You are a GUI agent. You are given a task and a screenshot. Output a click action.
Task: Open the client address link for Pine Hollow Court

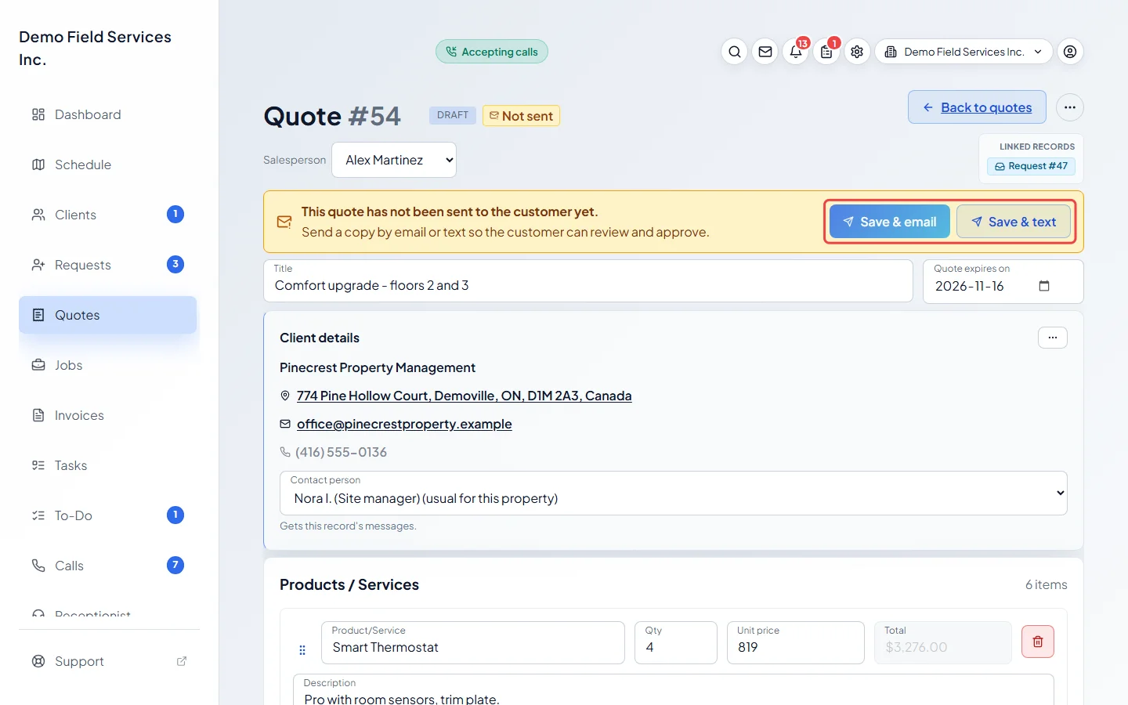click(x=464, y=396)
